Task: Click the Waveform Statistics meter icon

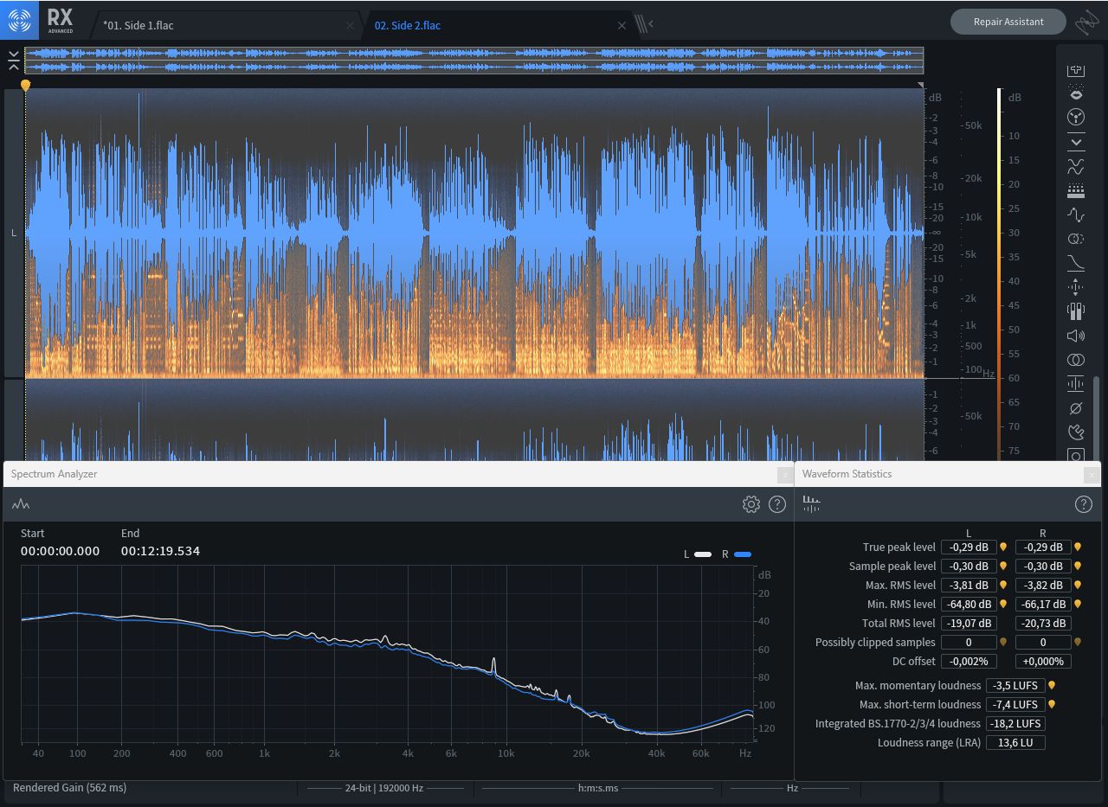Action: pos(811,504)
